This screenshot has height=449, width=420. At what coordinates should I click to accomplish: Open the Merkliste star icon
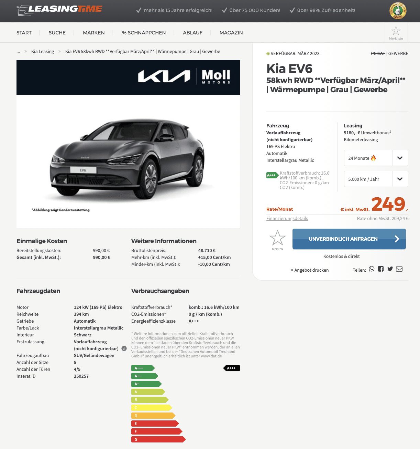pos(396,33)
